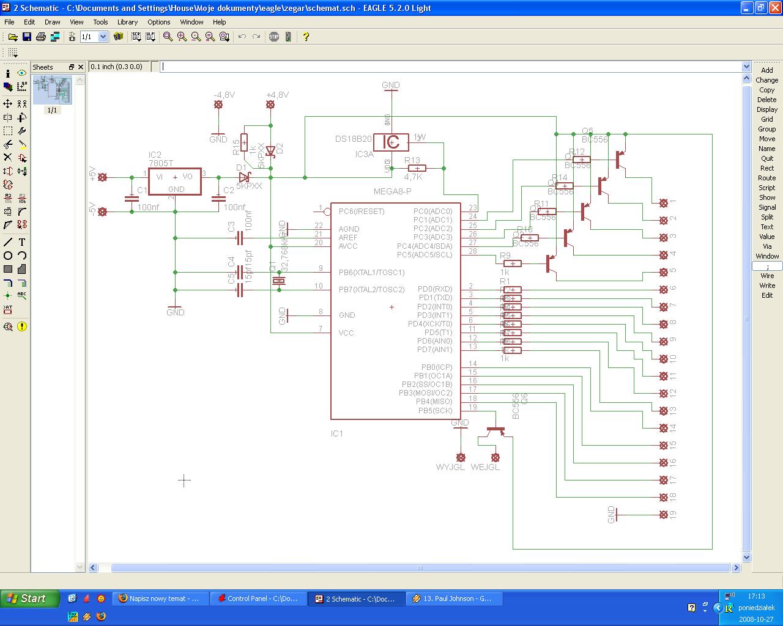Click the Add text command button

tap(767, 70)
